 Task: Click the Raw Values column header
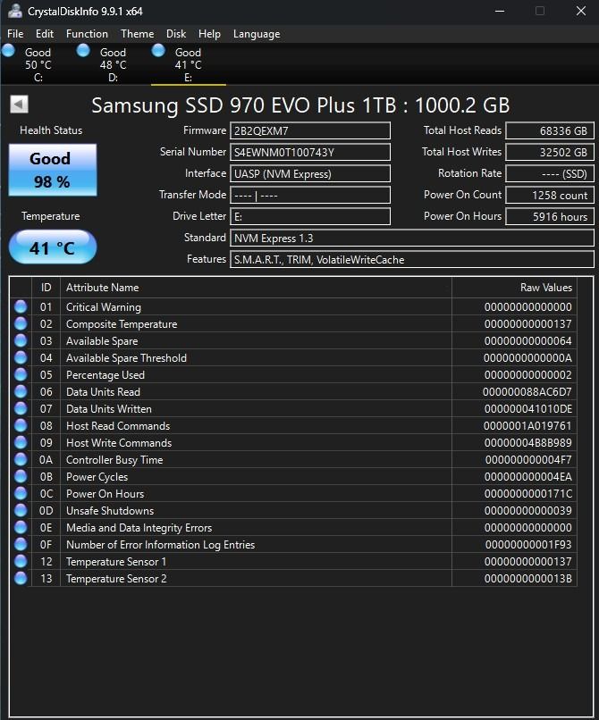click(x=514, y=288)
